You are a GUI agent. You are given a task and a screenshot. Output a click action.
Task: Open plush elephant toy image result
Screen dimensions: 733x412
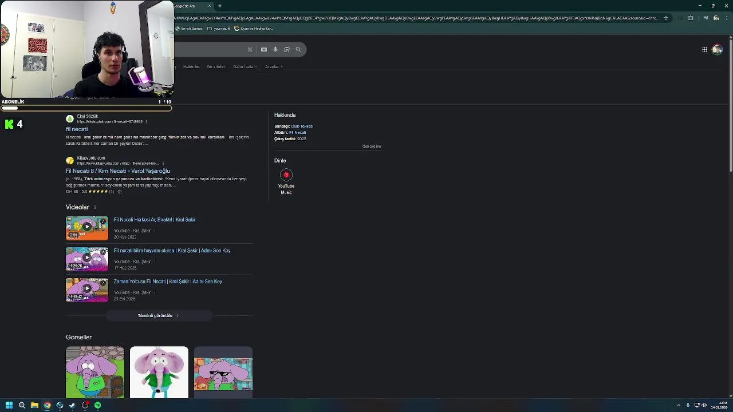coord(159,372)
